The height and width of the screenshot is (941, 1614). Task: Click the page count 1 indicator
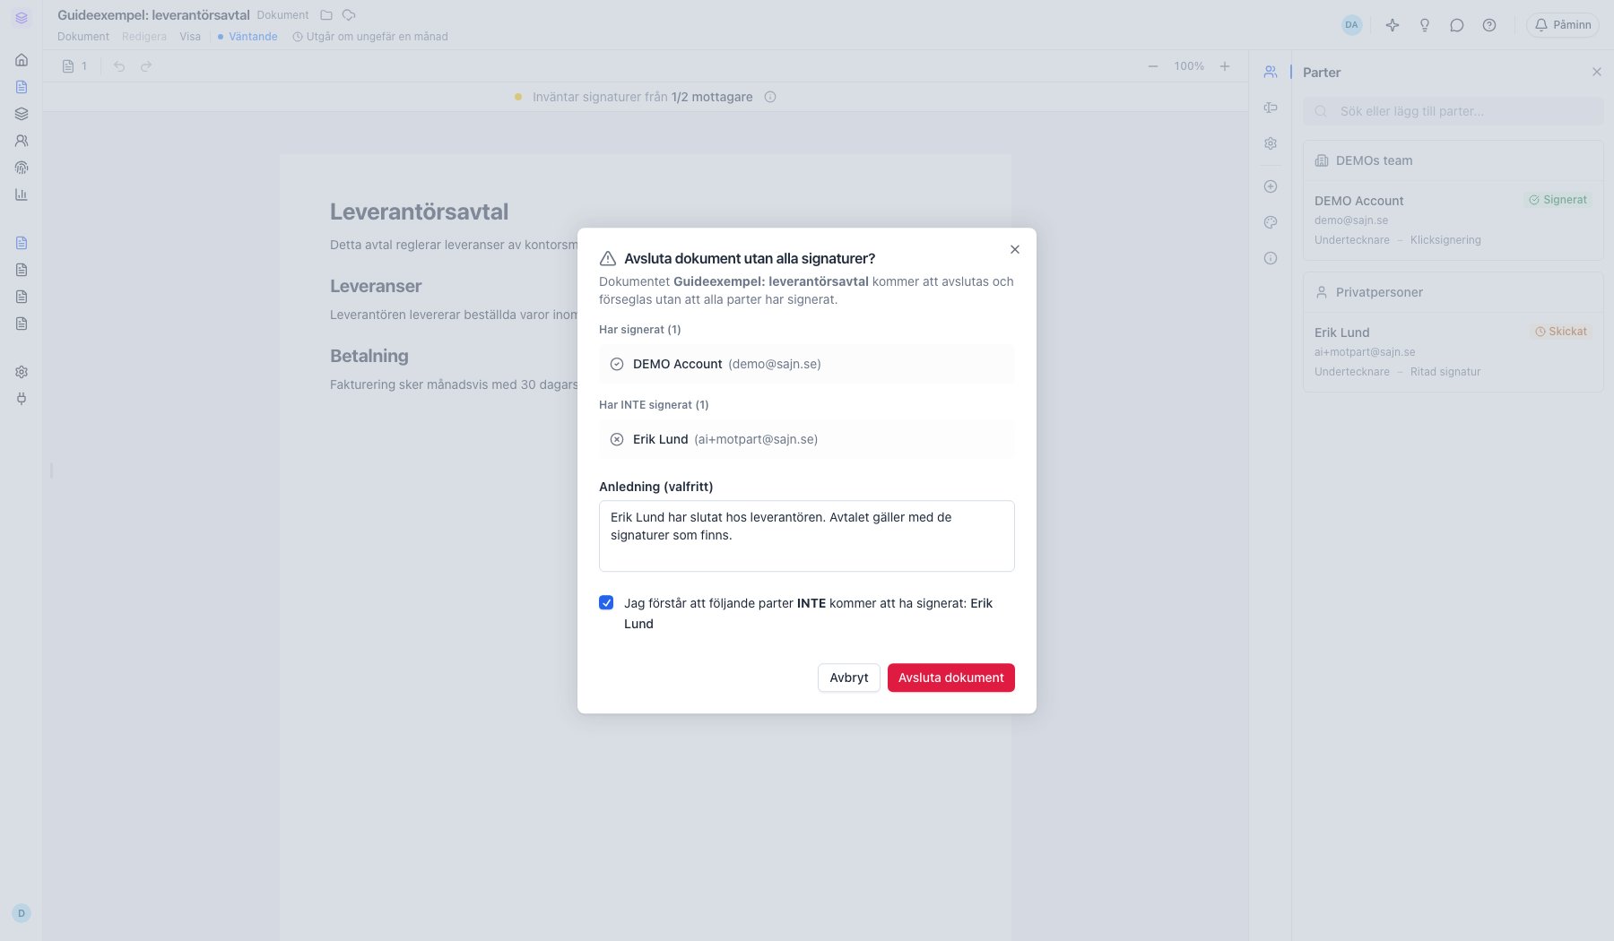coord(74,66)
